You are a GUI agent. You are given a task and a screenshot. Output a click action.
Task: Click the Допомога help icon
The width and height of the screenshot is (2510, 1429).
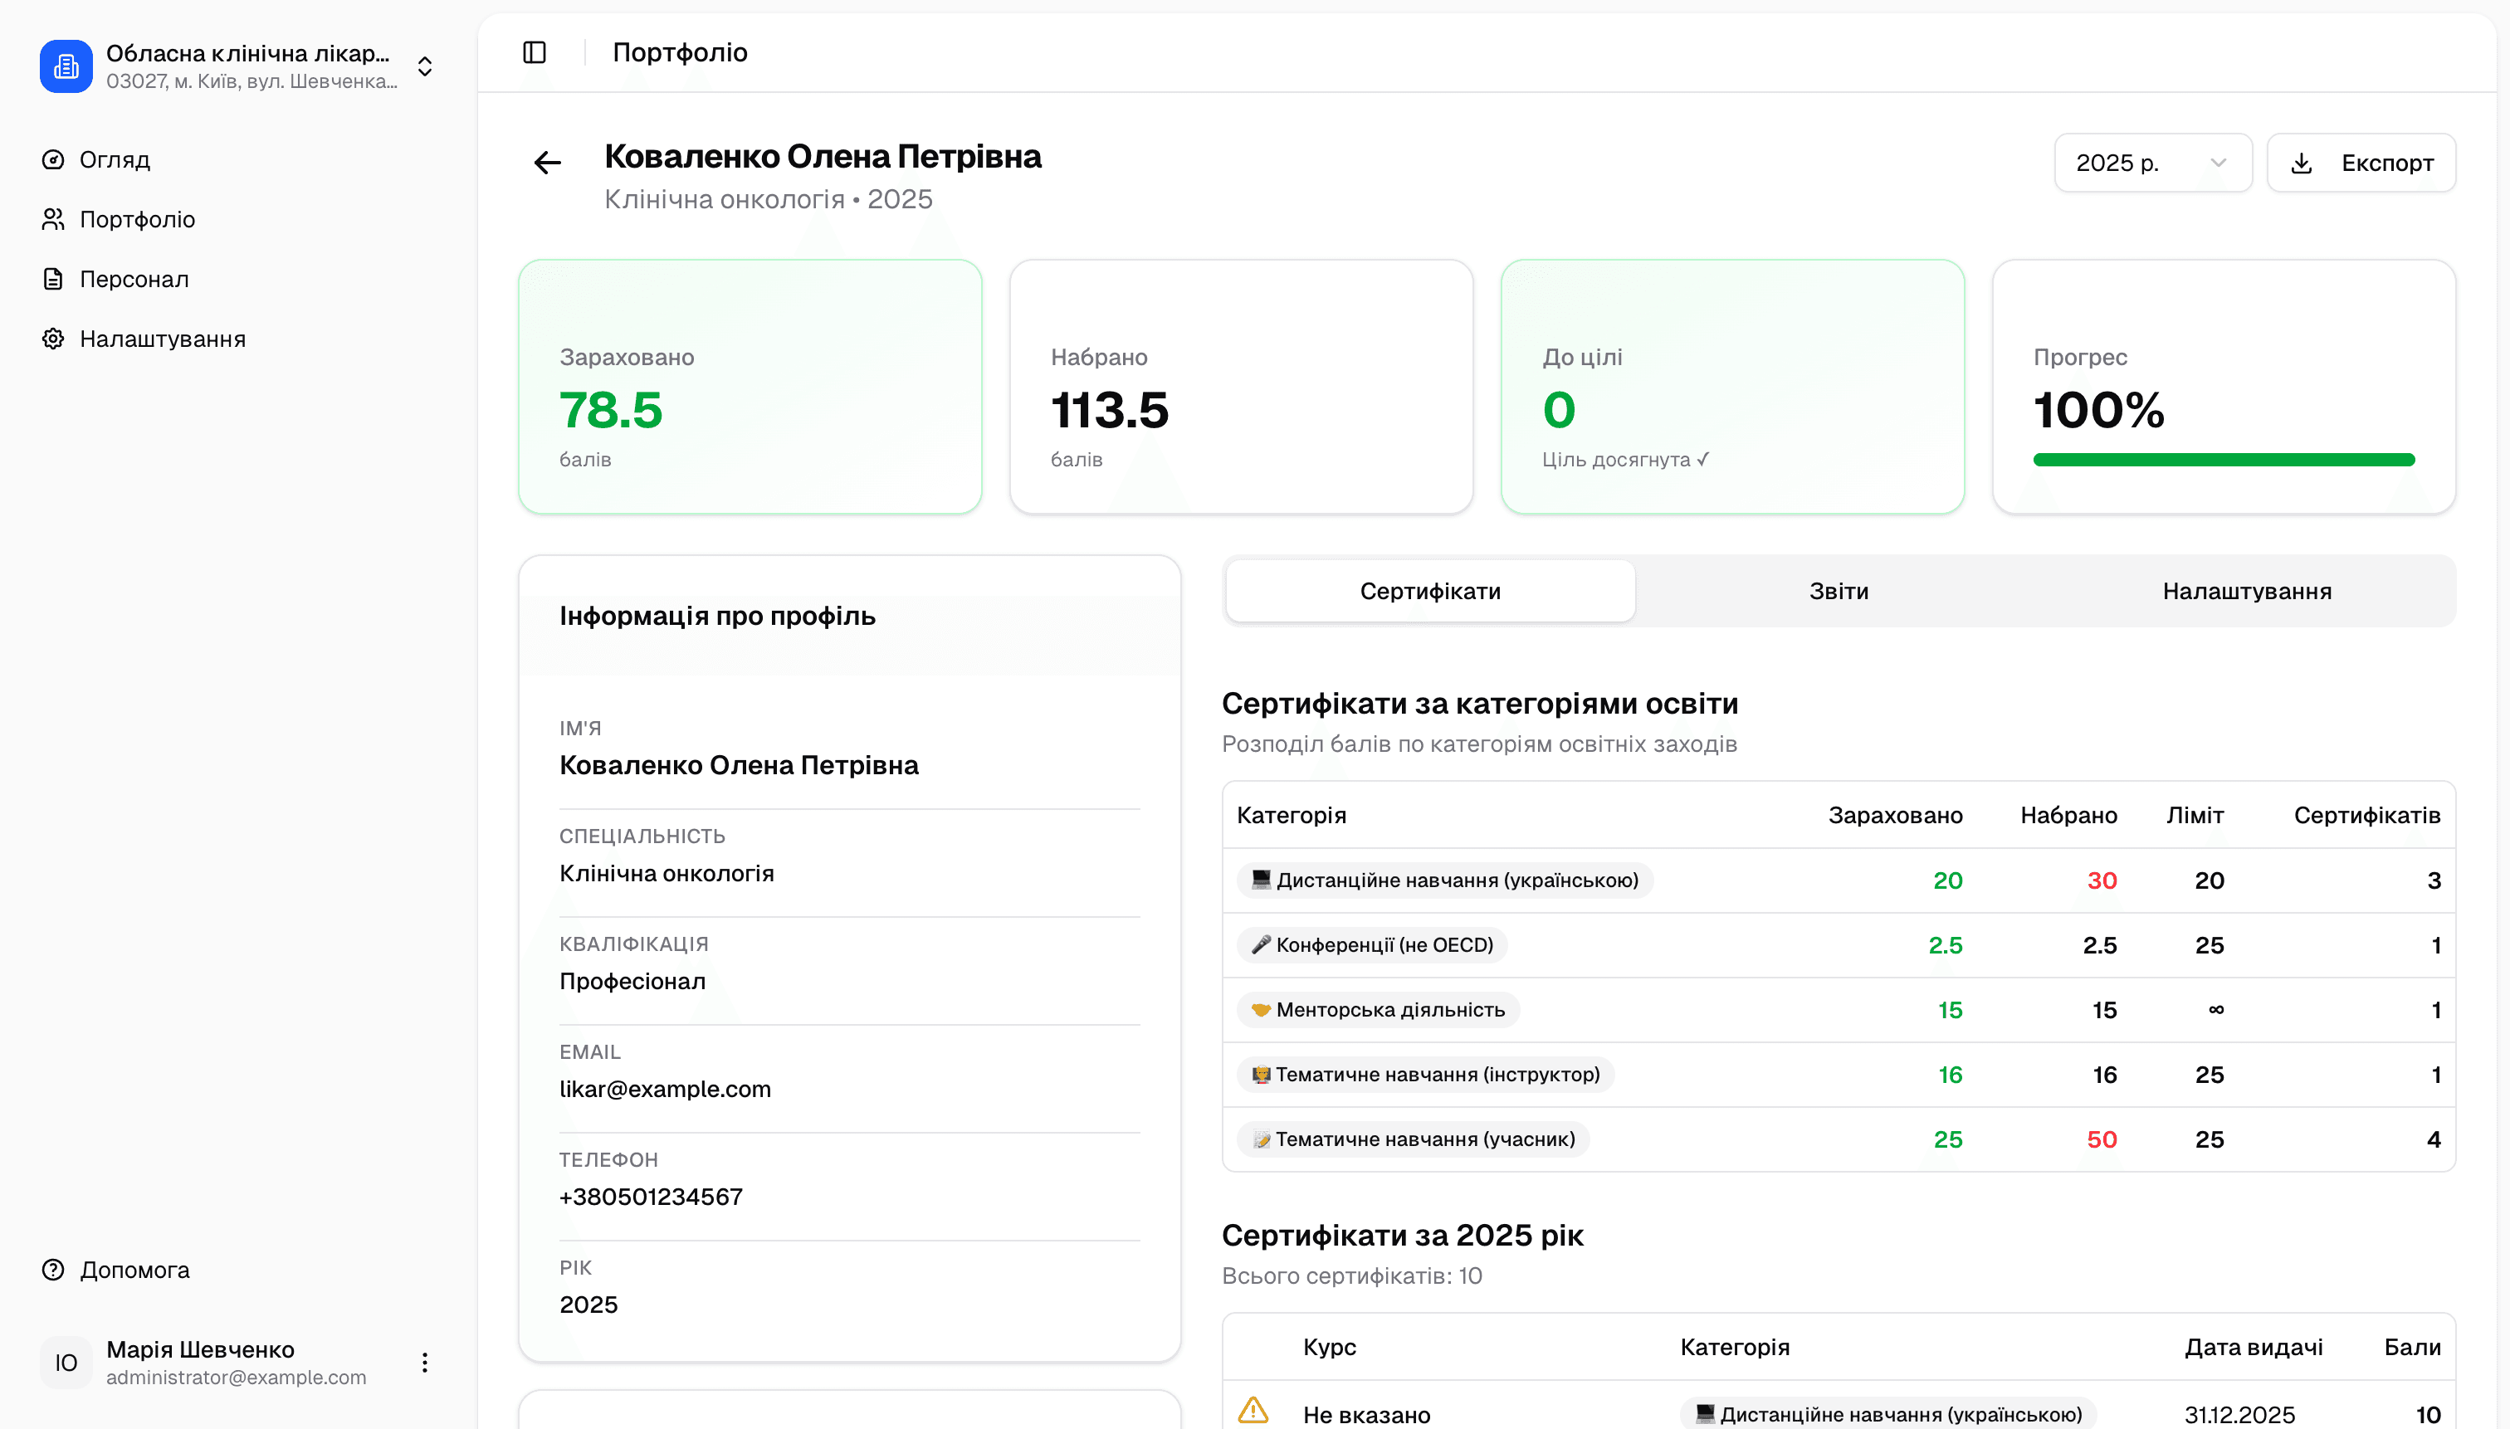[x=53, y=1270]
